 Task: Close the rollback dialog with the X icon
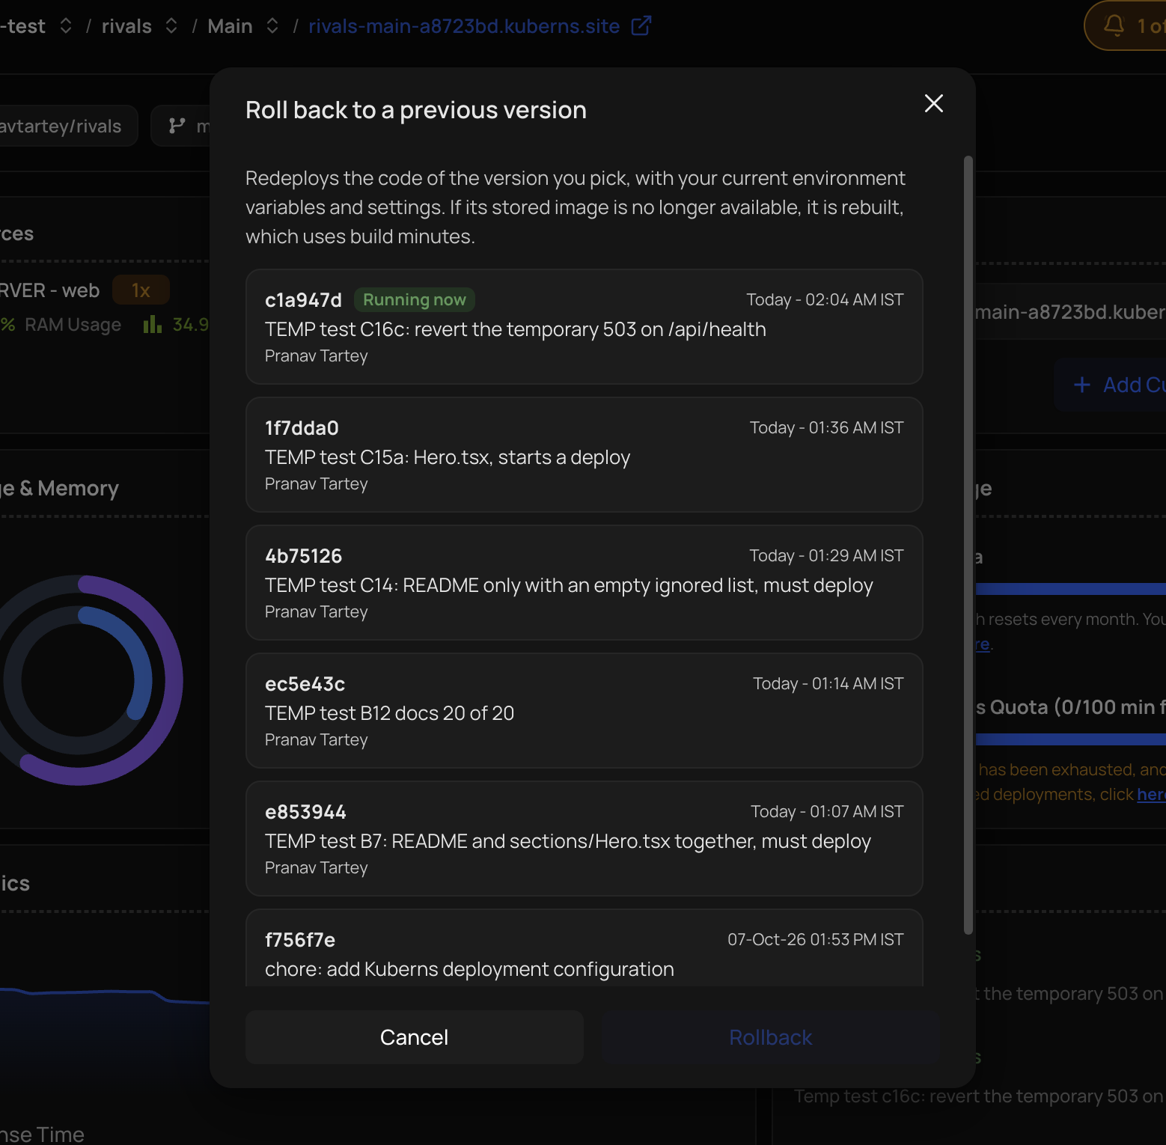pyautogui.click(x=933, y=103)
